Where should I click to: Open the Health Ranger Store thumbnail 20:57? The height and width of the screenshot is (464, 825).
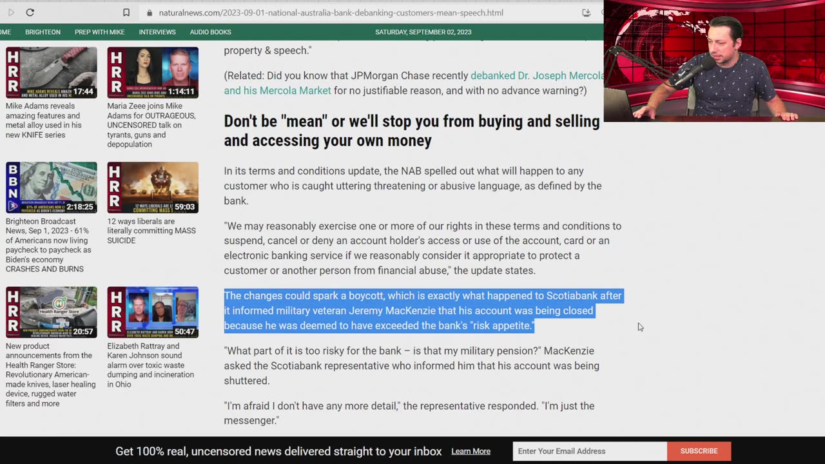point(52,312)
